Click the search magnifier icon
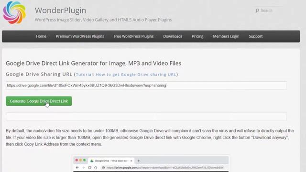The image size is (306, 172). [x=257, y=11]
